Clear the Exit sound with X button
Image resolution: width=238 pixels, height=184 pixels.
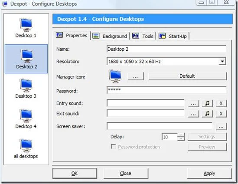221,114
